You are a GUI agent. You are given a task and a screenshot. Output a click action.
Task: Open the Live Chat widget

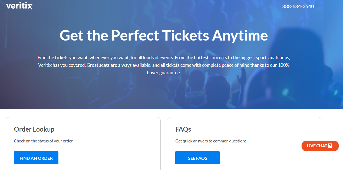317,146
